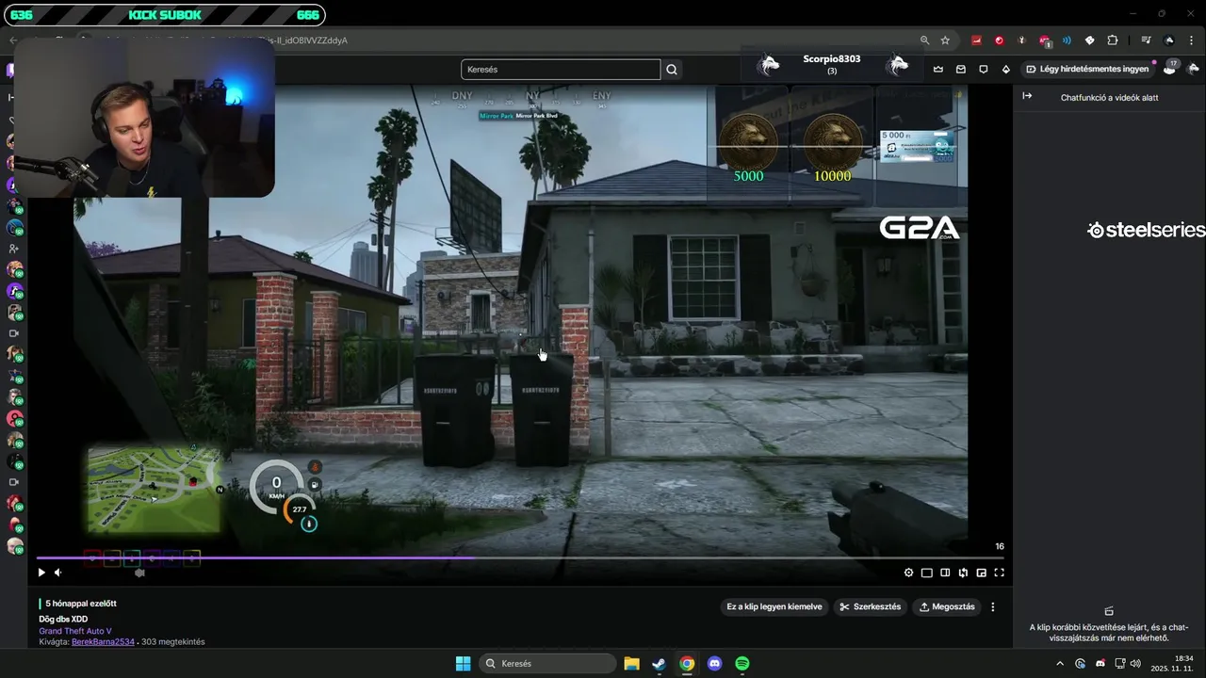The width and height of the screenshot is (1206, 678).
Task: Open the bits diamond icon
Action: click(x=1006, y=70)
